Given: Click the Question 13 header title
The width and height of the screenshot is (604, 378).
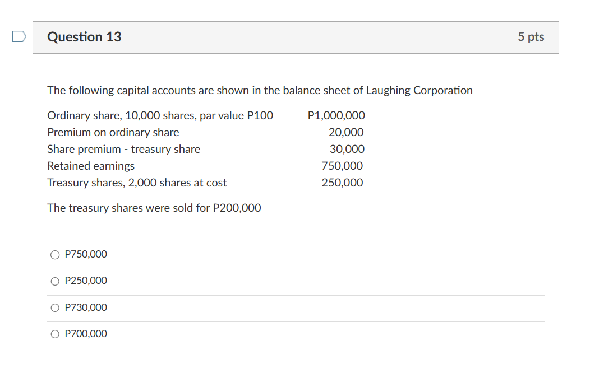Looking at the screenshot, I should point(84,37).
